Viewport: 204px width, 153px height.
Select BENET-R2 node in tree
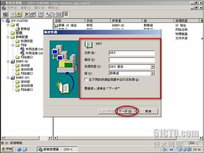click(x=22, y=61)
